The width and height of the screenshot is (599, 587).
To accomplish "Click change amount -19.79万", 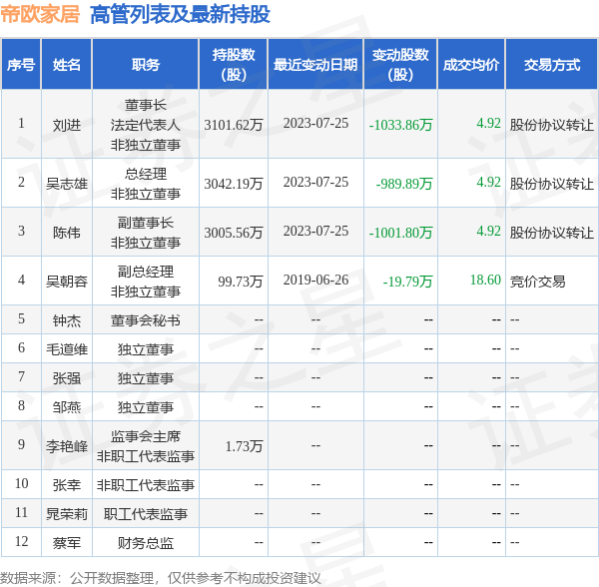I will (407, 282).
